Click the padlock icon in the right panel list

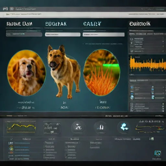(x=131, y=43)
